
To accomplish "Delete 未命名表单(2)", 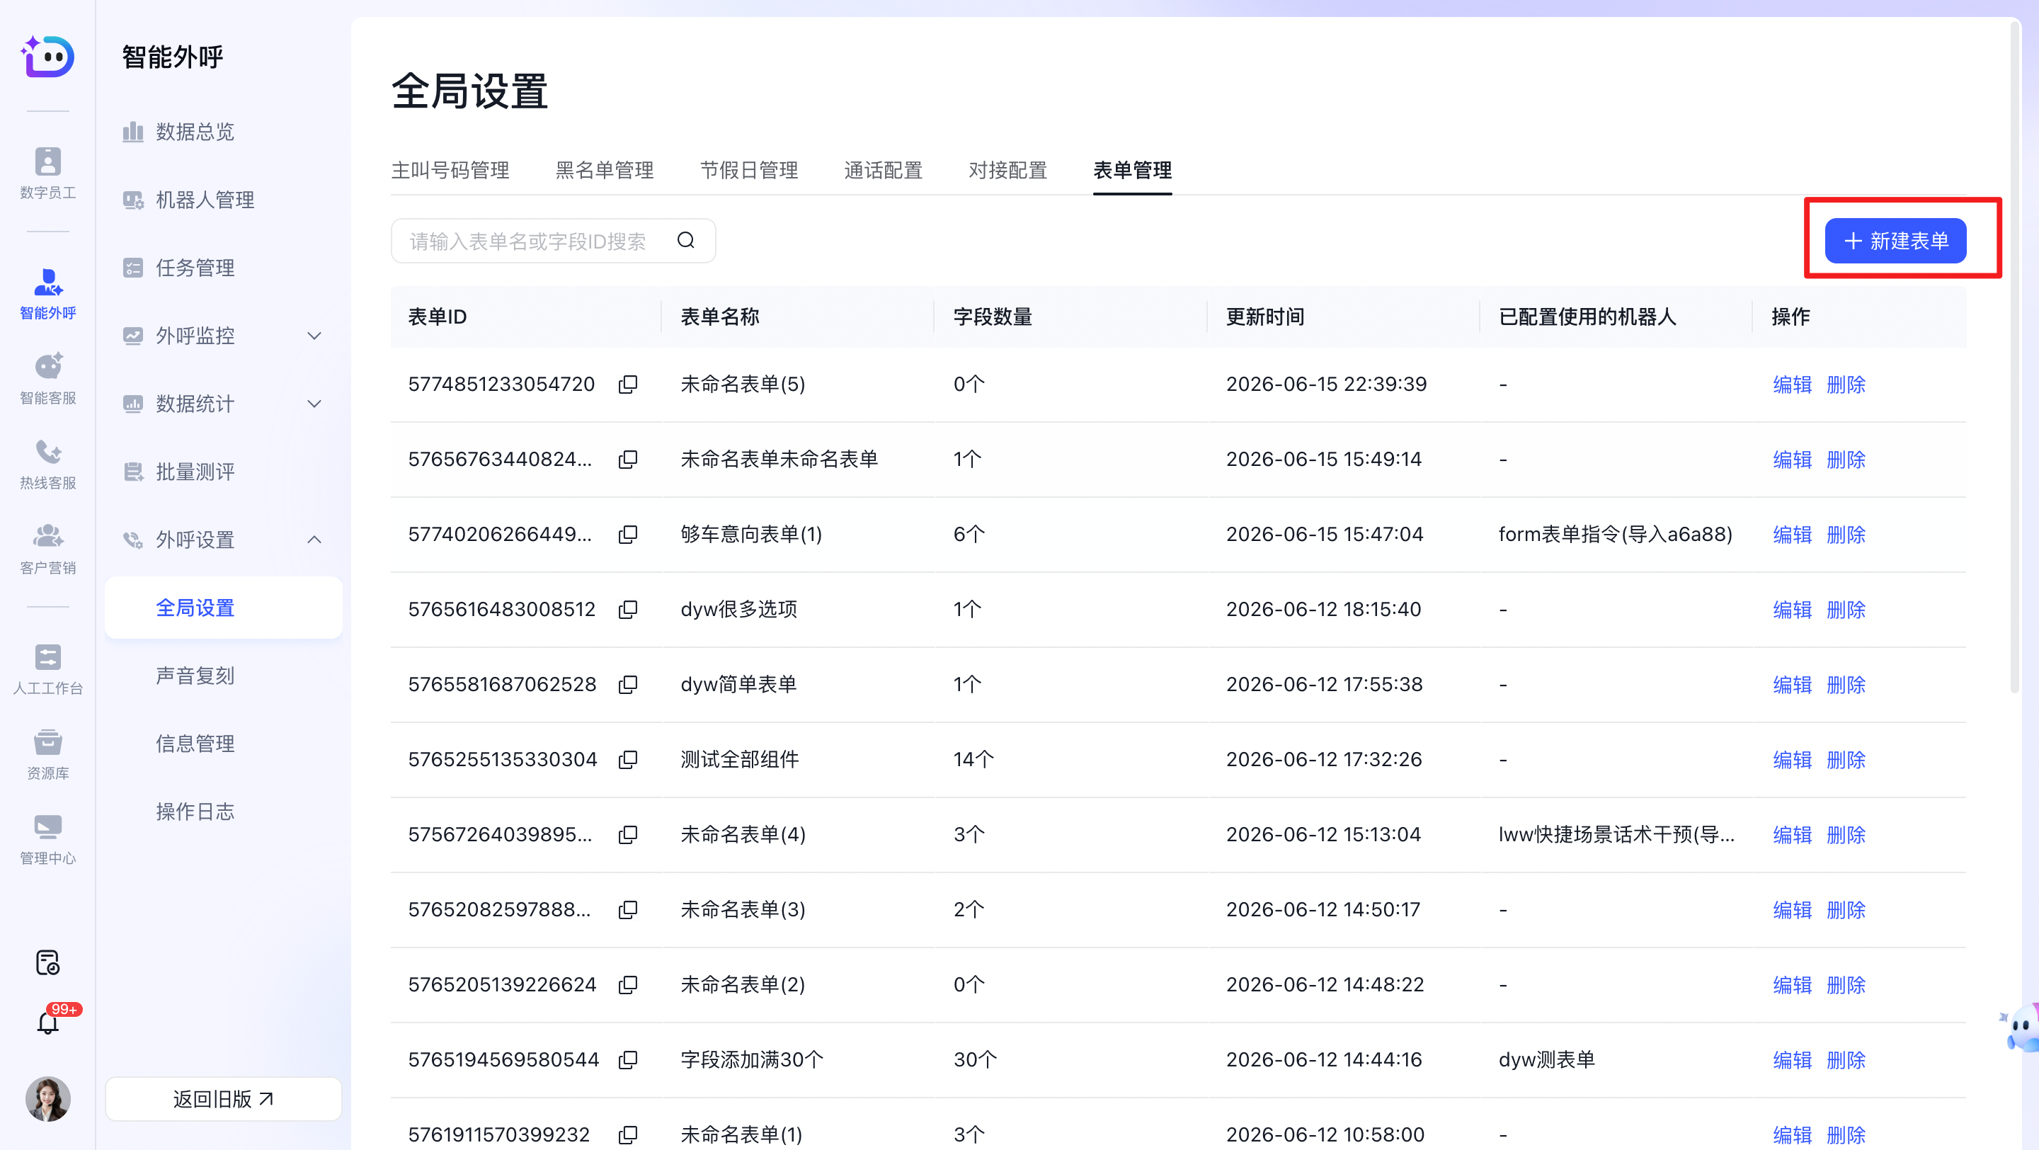I will tap(1846, 986).
